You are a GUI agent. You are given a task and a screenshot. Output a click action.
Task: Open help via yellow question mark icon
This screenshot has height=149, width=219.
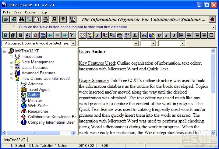63,20
